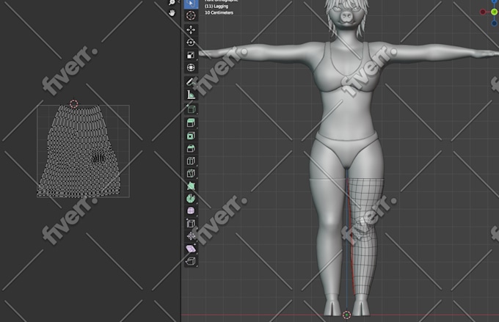Screen dimensions: 499x322
Task: Select the Rip Region tool
Action: (191, 261)
